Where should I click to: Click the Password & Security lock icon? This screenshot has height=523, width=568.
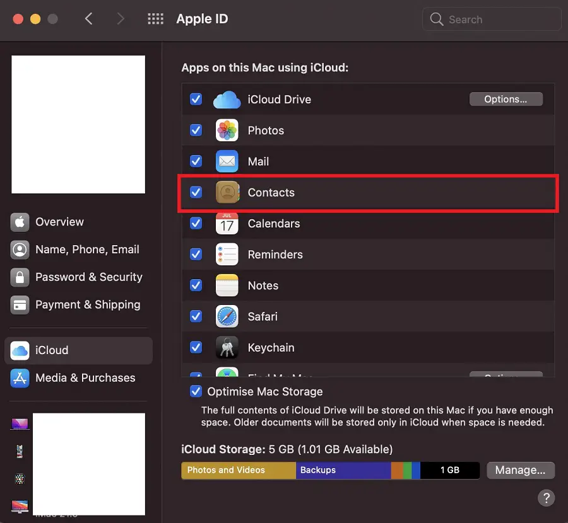click(20, 277)
